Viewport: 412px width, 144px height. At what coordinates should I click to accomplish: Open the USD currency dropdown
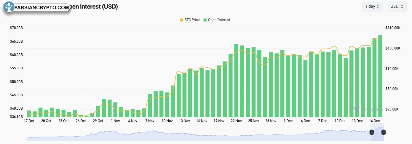coord(397,7)
